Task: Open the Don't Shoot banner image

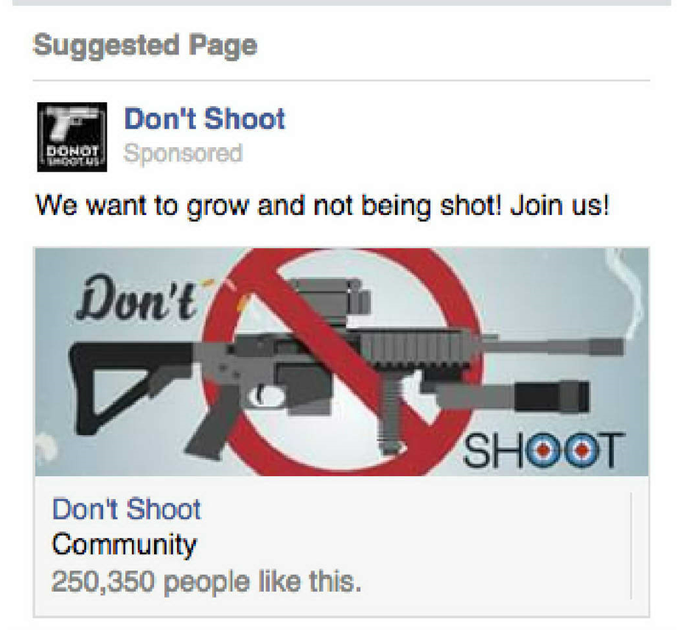Action: (341, 362)
